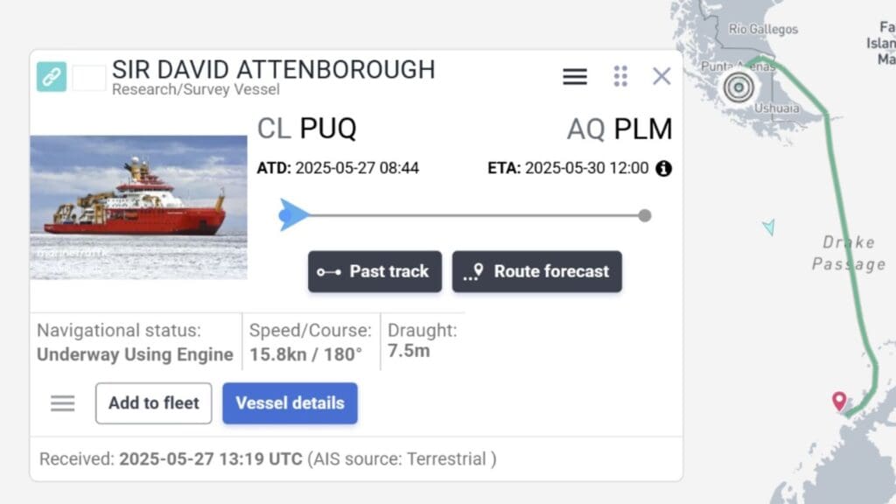
Task: Click the red destination pin on the map
Action: (x=839, y=401)
